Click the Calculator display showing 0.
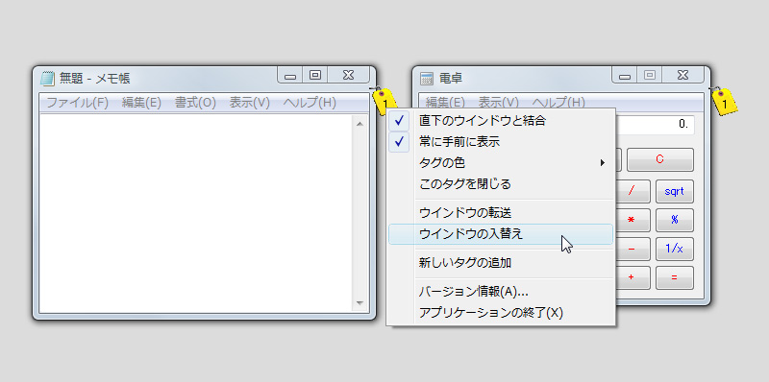 coord(655,125)
